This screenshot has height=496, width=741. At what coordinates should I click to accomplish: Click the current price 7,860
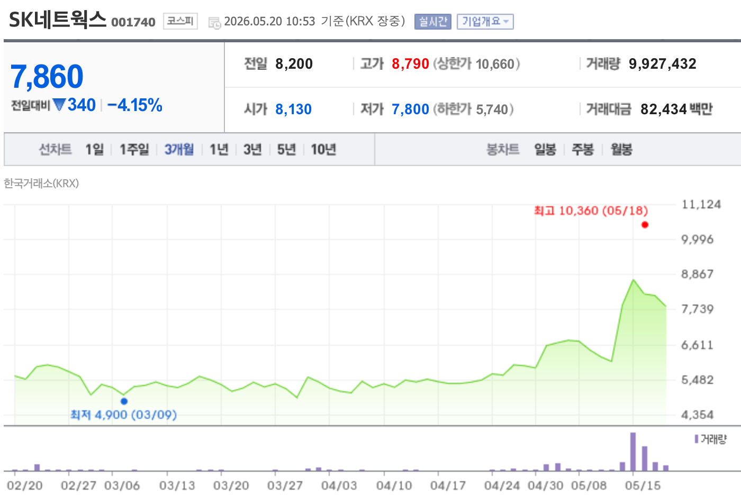tap(47, 77)
